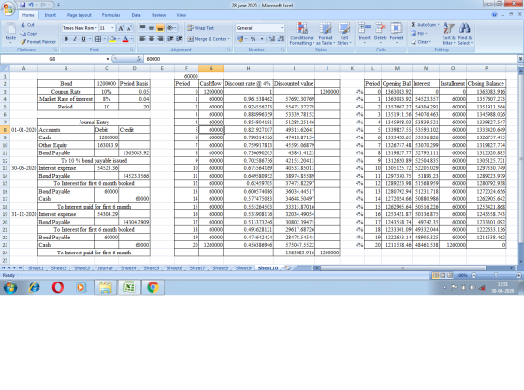Apply Percent Style
The height and width of the screenshot is (390, 524).
(253, 39)
